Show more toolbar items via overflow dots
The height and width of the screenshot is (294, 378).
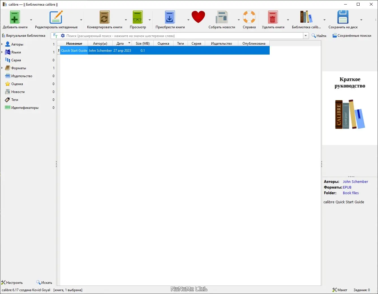376,20
